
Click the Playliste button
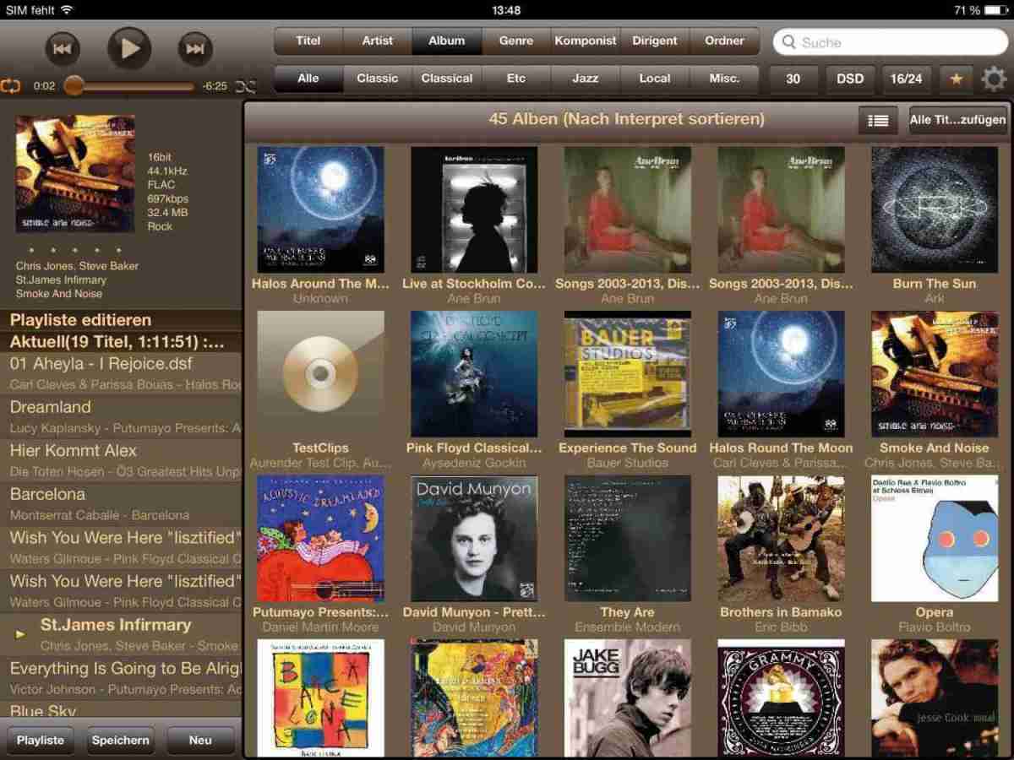[x=41, y=740]
